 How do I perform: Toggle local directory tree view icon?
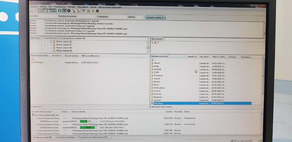[x=45, y=11]
